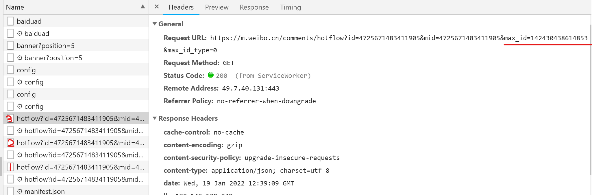592x195 pixels.
Task: Click gear icon beside banner?position=5
Action: click(20, 58)
